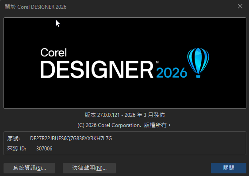Click the serial number DE27R22JBUFS6Q7G838YX3KH7L7G
249x176 pixels.
(x=71, y=139)
